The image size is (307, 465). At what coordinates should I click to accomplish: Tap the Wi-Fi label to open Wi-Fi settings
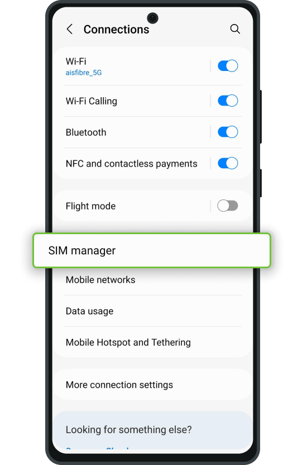pyautogui.click(x=76, y=61)
